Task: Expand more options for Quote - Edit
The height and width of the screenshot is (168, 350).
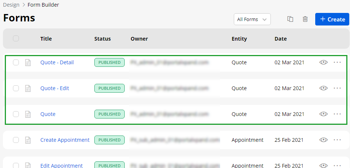Action: pyautogui.click(x=337, y=88)
